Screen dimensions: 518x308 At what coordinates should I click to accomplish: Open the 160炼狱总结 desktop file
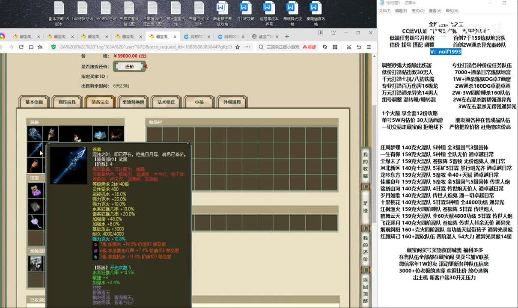[106, 12]
